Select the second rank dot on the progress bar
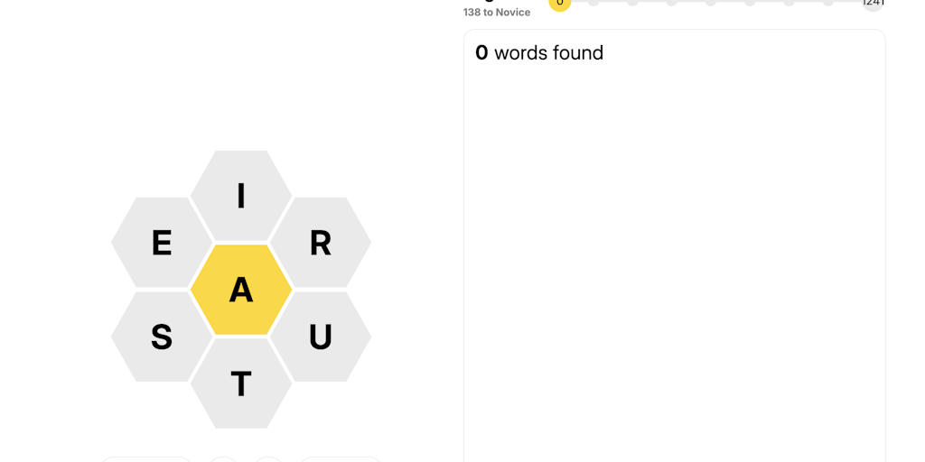 (x=632, y=3)
